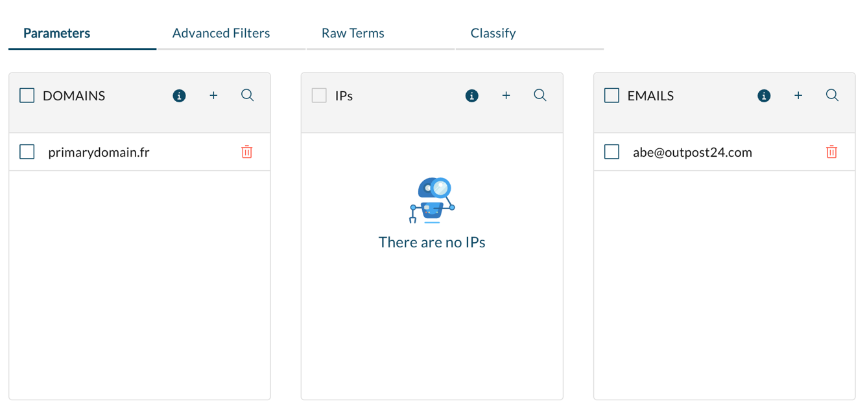Open the Raw Terms tab
The height and width of the screenshot is (406, 867).
[353, 33]
